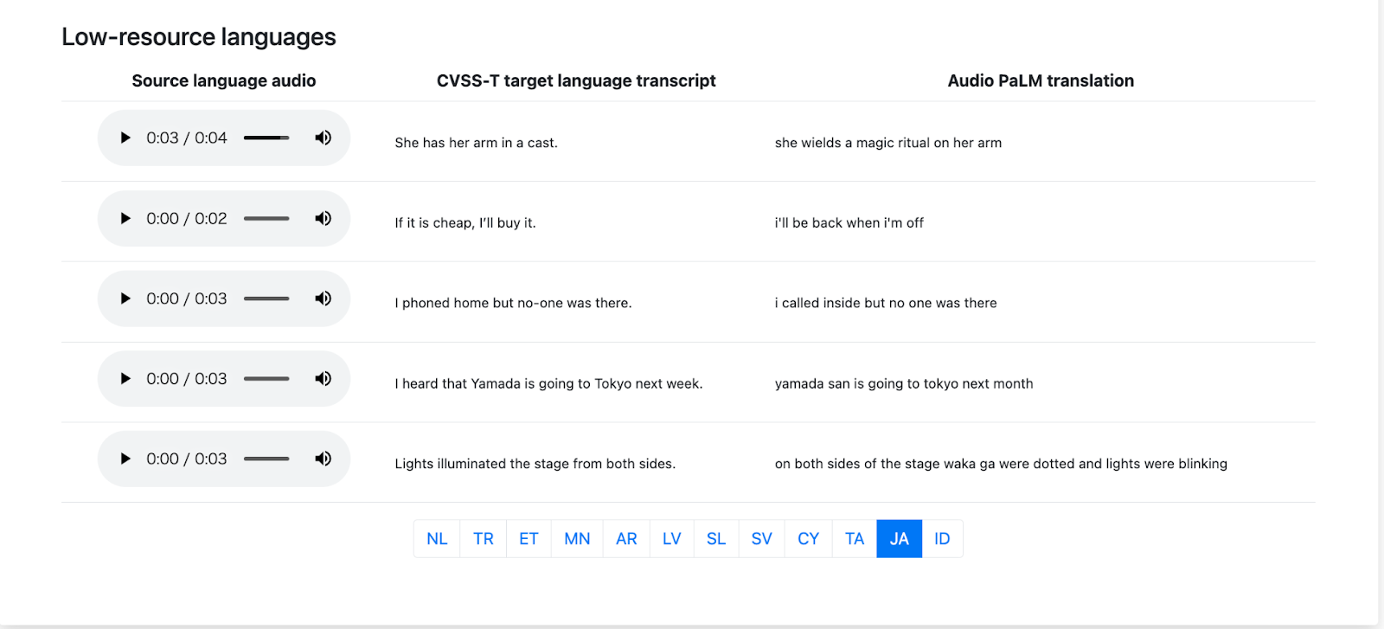1384x629 pixels.
Task: Click translation 'i'll be back when i'm off'
Action: 849,223
